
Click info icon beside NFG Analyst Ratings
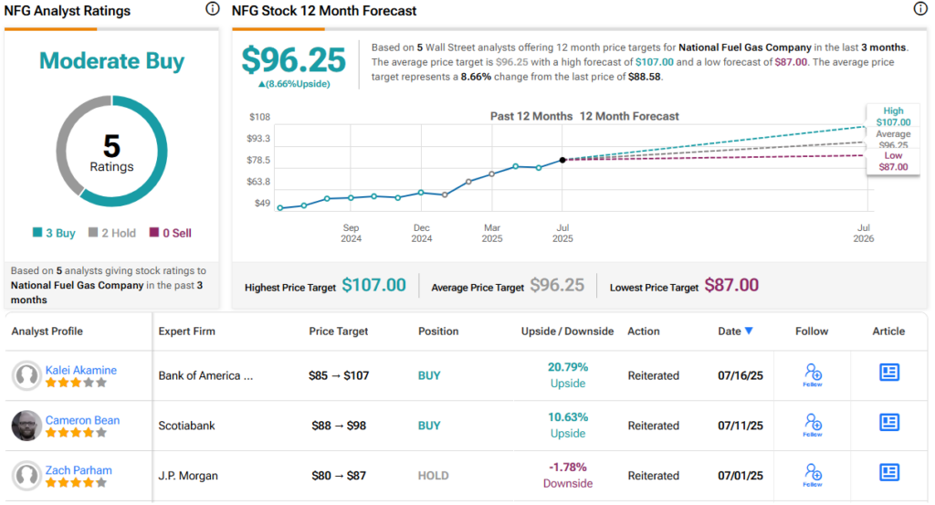[213, 9]
